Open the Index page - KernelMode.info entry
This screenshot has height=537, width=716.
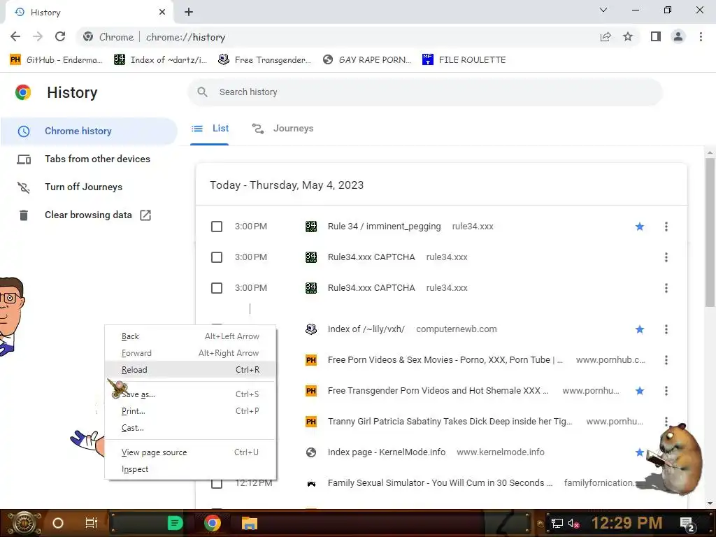(386, 452)
